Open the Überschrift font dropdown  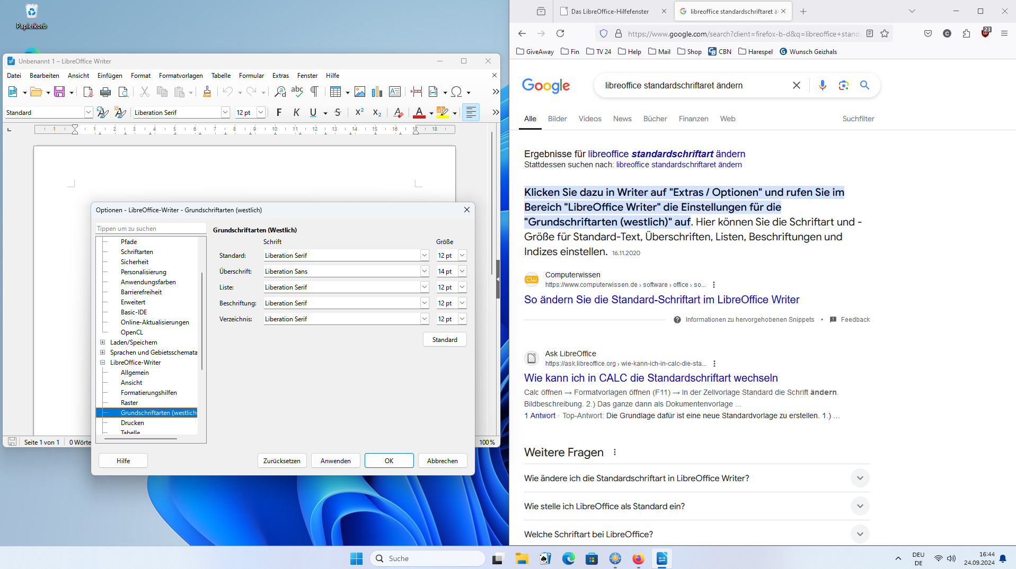425,272
